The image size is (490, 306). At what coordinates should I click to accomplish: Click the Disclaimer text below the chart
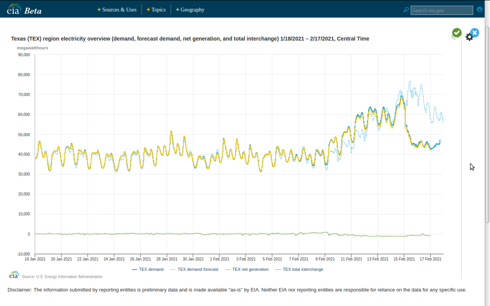[x=237, y=290]
